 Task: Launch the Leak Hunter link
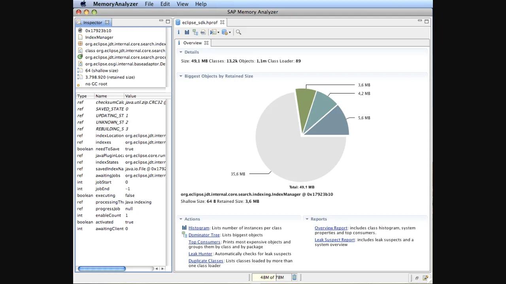tap(200, 254)
